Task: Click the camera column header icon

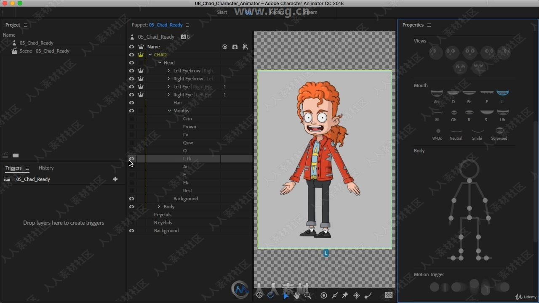Action: point(235,47)
